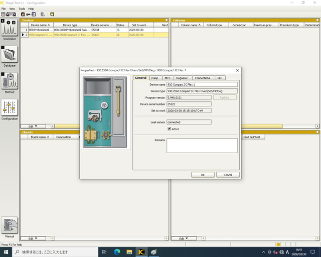Click the MagIC Net taskbar icon

click(x=141, y=252)
